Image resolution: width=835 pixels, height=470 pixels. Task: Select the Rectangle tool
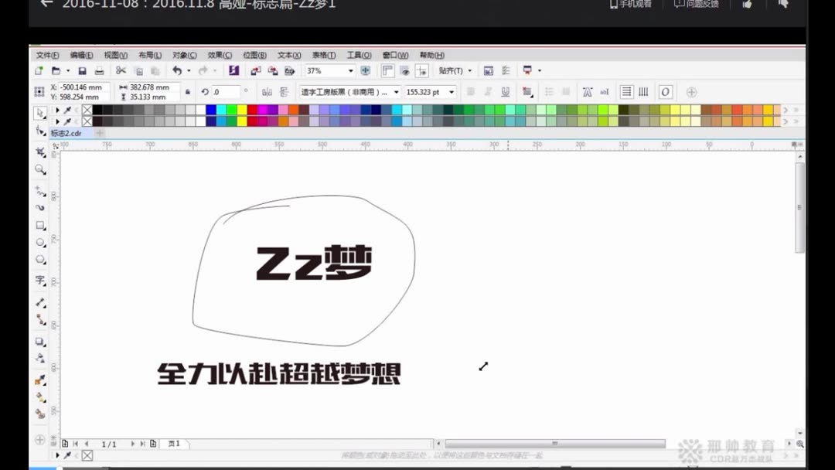coord(40,225)
